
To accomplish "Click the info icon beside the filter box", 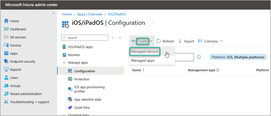I will (199, 57).
